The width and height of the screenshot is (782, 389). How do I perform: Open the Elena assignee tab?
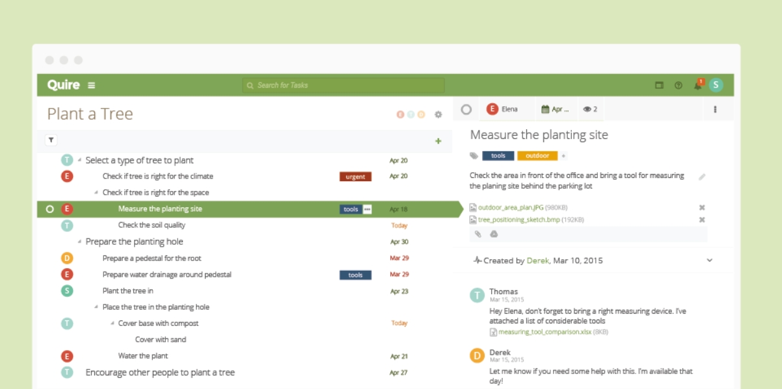(507, 110)
